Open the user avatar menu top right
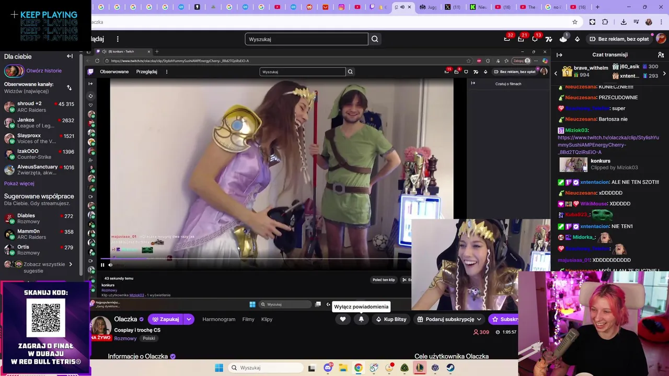The image size is (669, 376). point(661,39)
